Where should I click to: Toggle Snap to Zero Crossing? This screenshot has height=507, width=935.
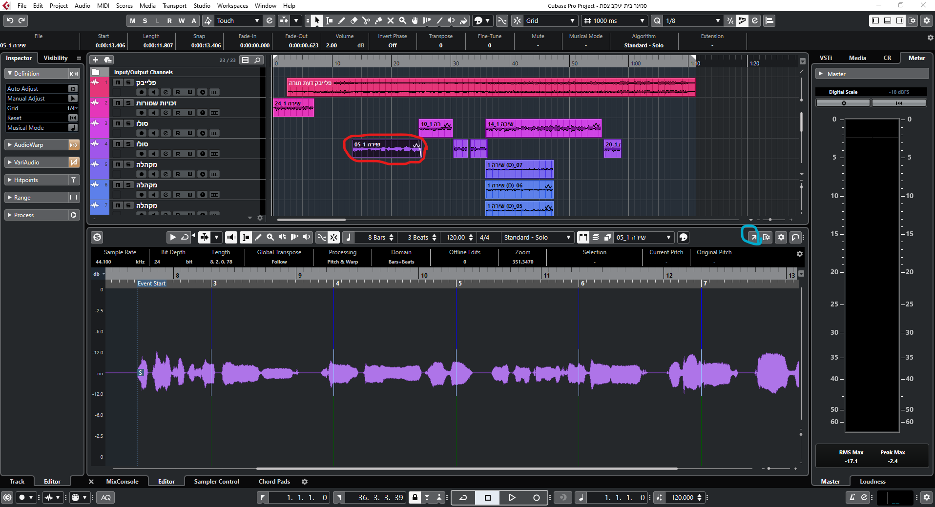coord(502,20)
